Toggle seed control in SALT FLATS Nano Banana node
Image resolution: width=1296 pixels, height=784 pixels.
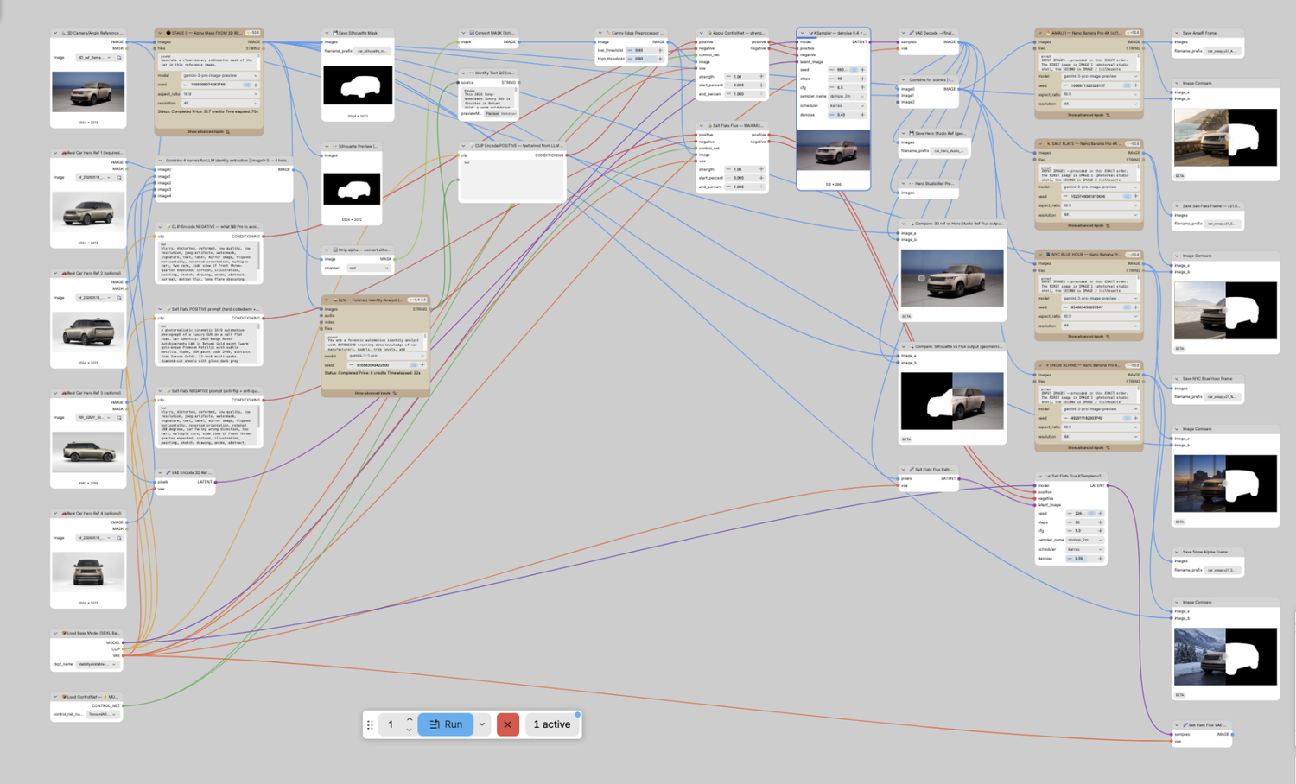click(x=1127, y=196)
